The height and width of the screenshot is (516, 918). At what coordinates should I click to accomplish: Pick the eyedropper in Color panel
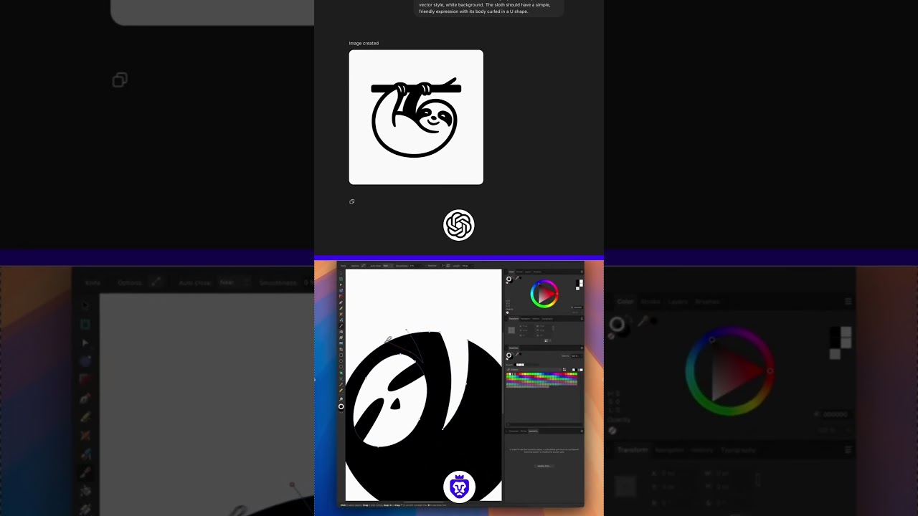[517, 278]
